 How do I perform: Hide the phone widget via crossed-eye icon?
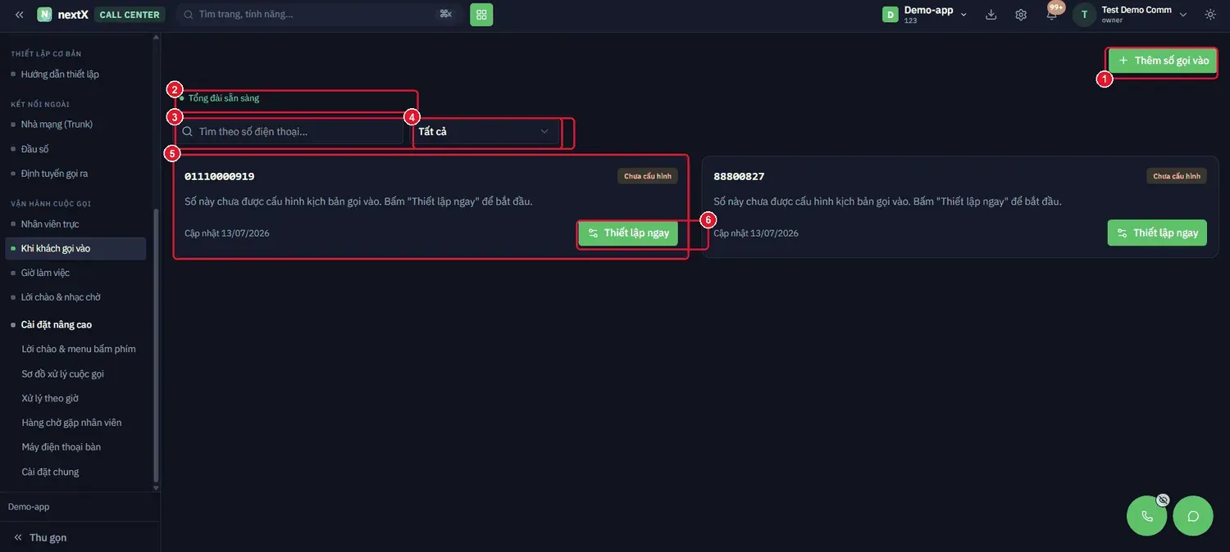pos(1163,499)
